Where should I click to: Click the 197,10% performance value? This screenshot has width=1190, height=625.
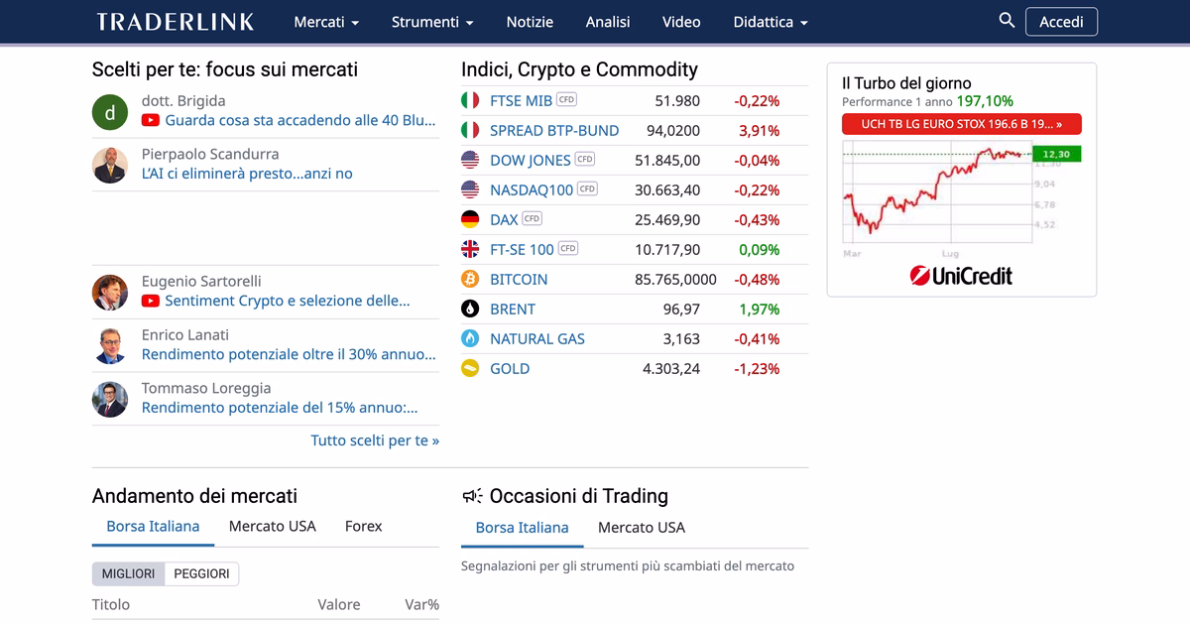(x=985, y=101)
